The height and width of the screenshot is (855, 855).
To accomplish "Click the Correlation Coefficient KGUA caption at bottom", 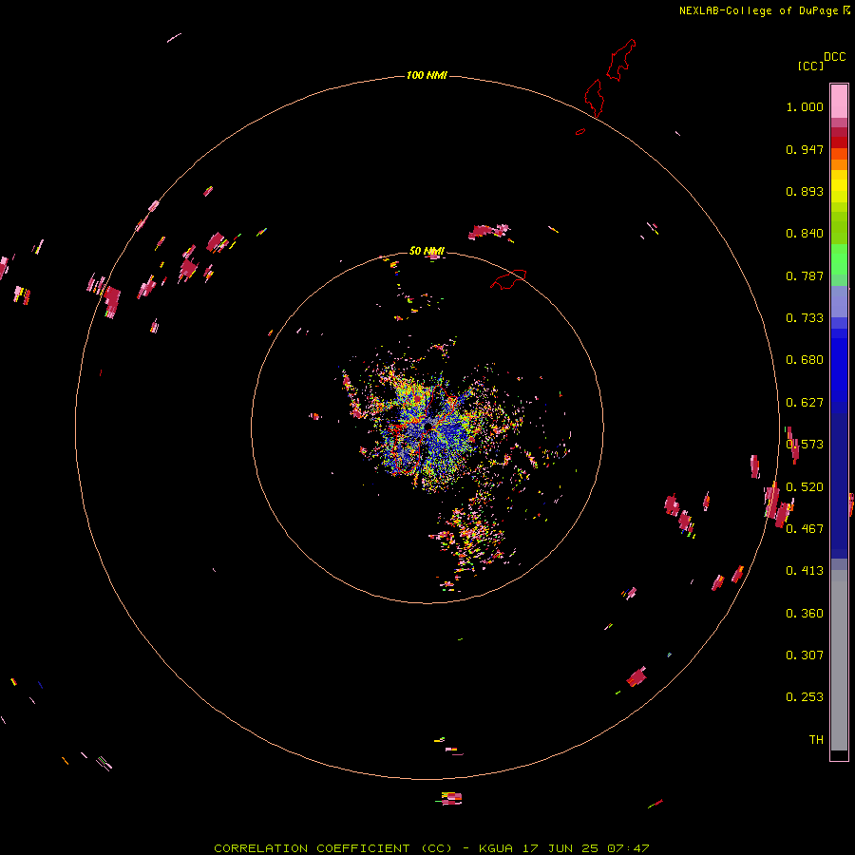I will [431, 848].
